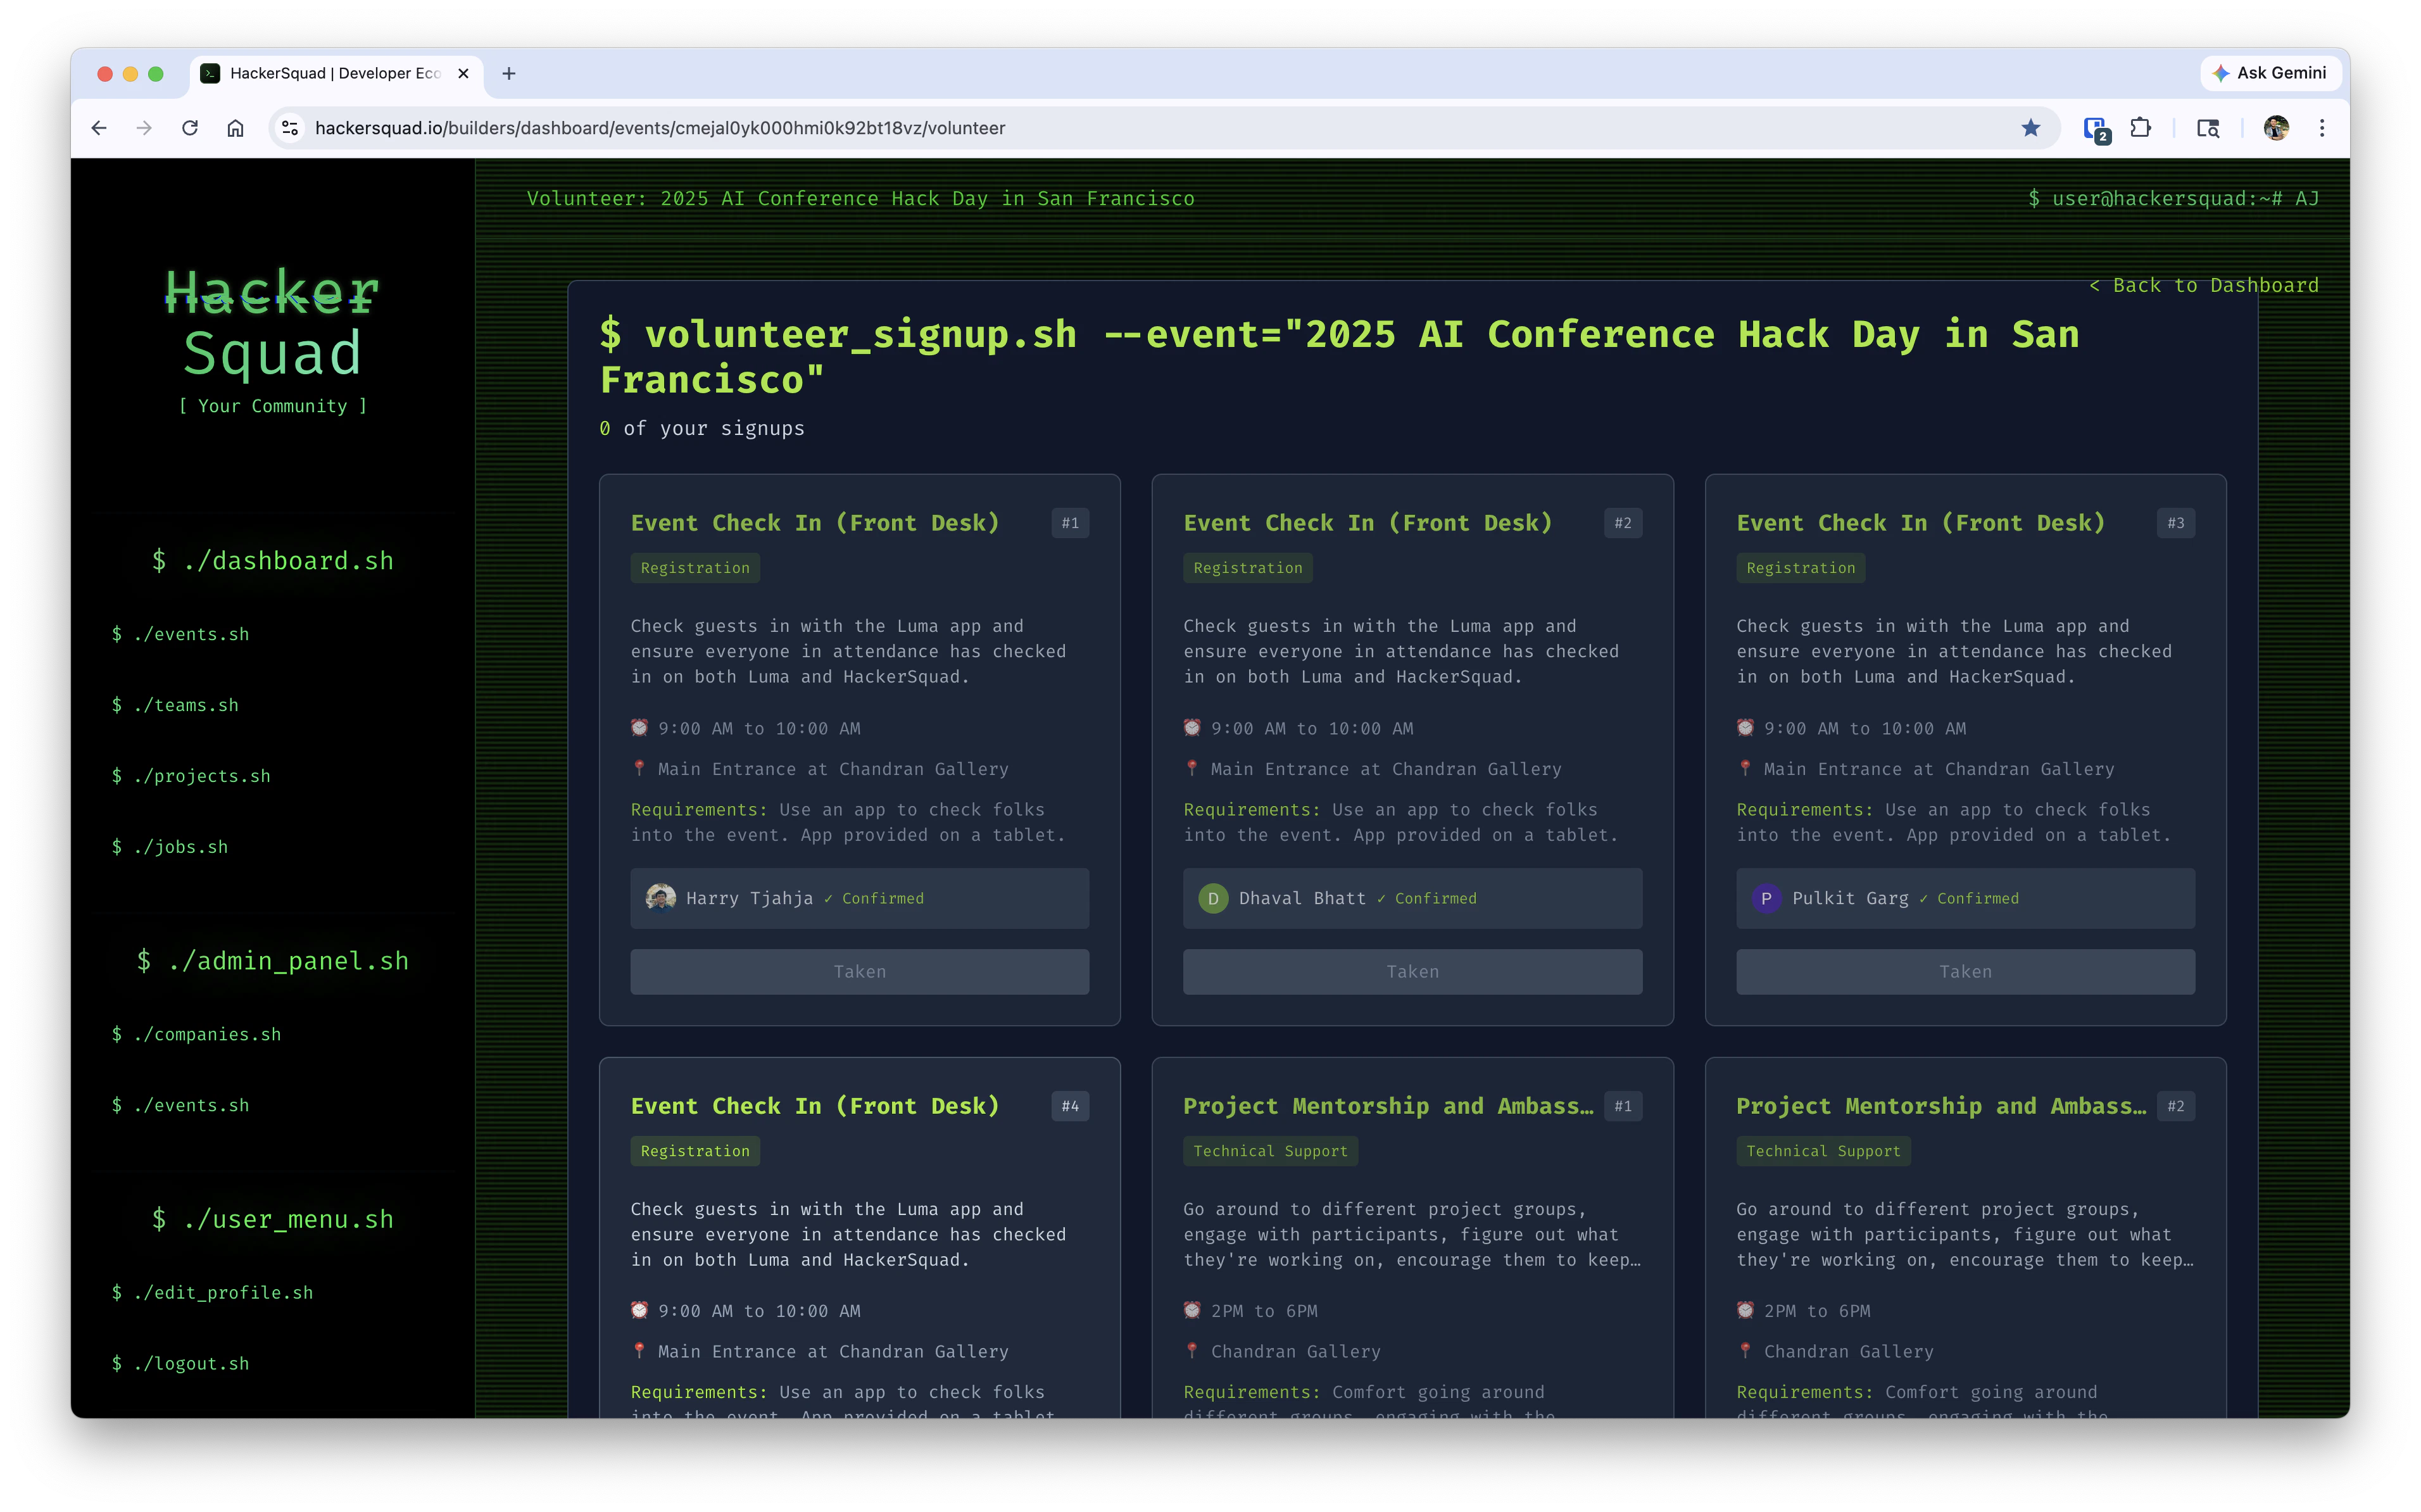Open the extension with badge 2
Viewport: 2421px width, 1512px height.
[x=2096, y=130]
